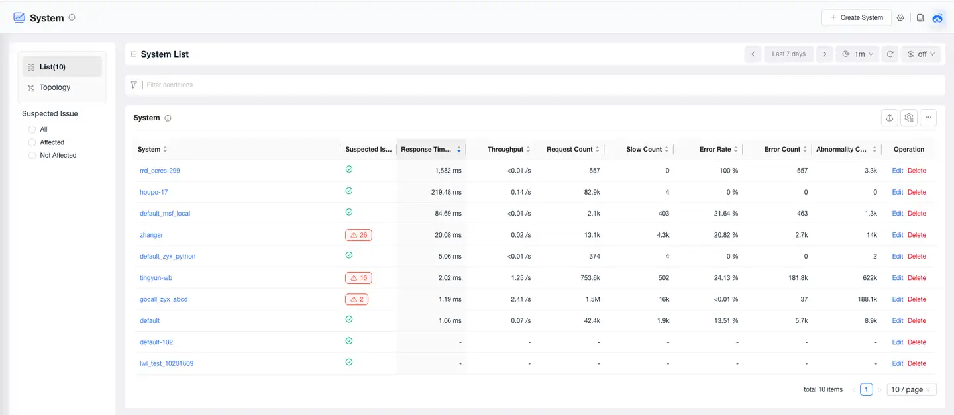Open the AI assistant icon
Screen dimensions: 954x415
pyautogui.click(x=937, y=18)
